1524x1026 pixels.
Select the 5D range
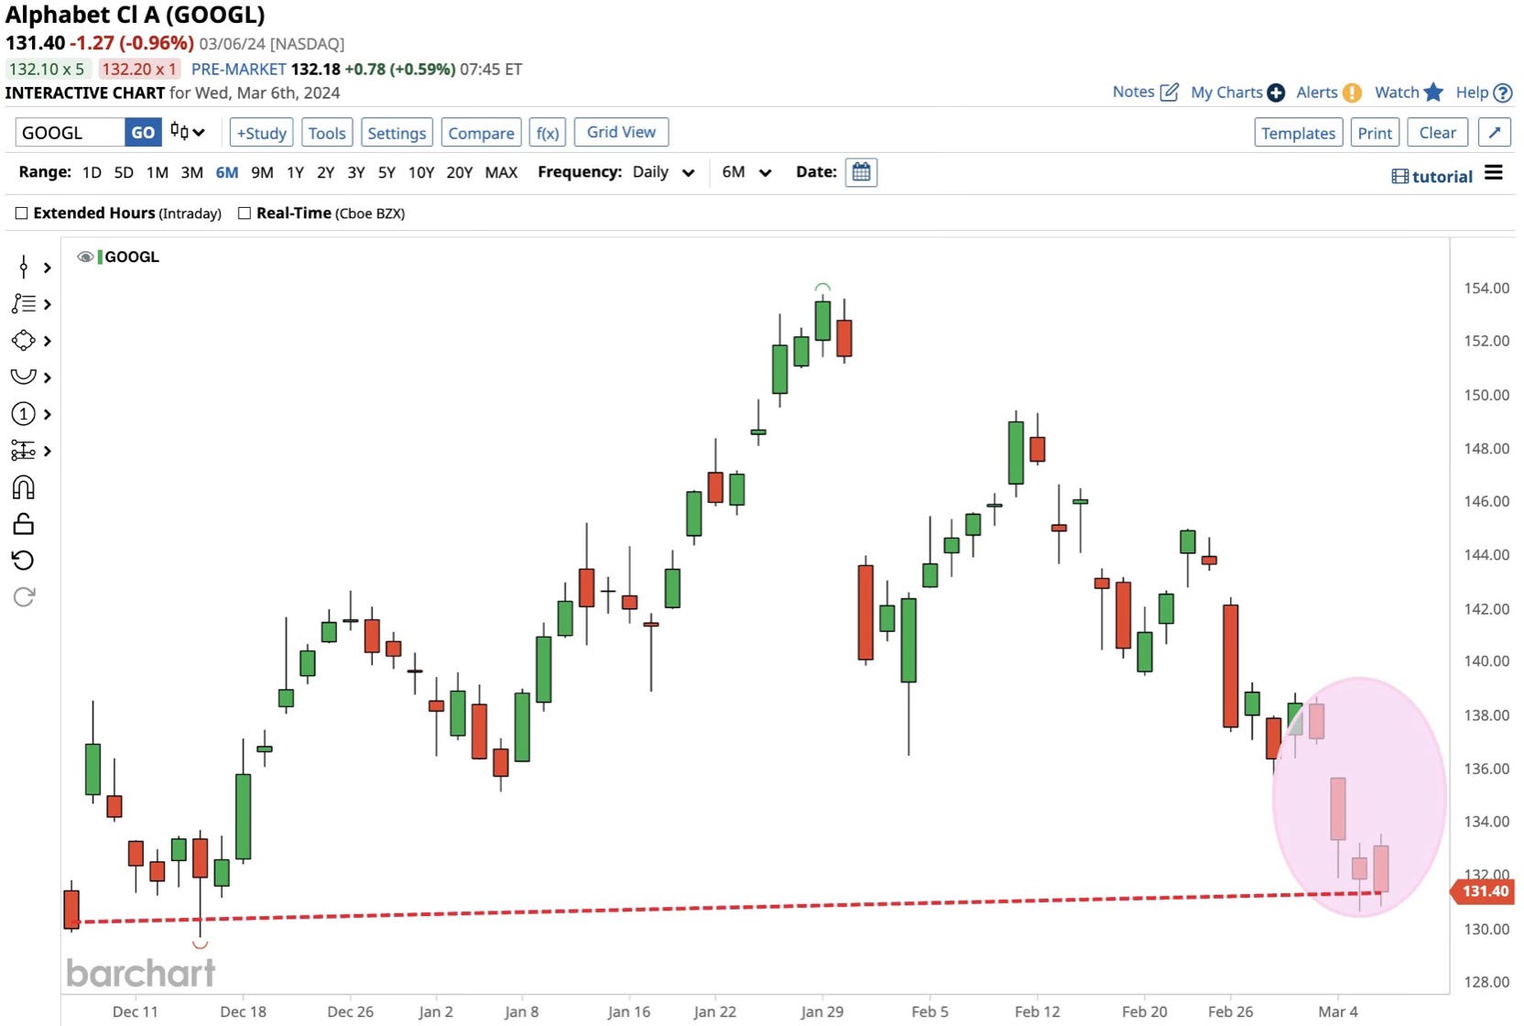click(124, 172)
